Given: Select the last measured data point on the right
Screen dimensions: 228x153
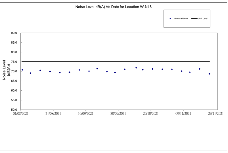Looking at the screenshot, I should [209, 74].
